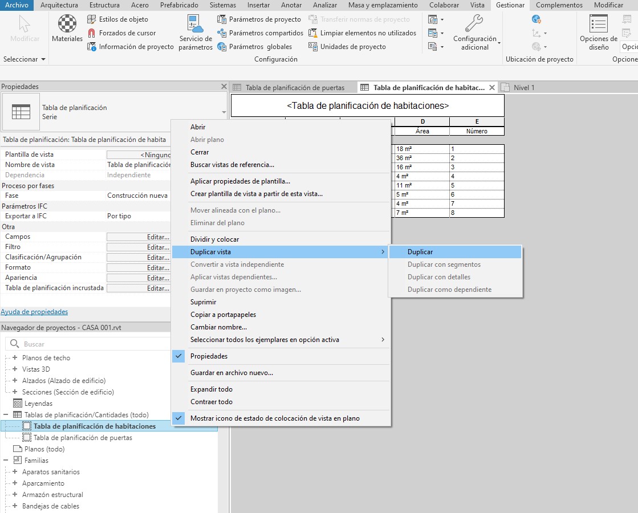638x513 pixels.
Task: Click Parámetros de proyecto icon
Action: pos(222,19)
